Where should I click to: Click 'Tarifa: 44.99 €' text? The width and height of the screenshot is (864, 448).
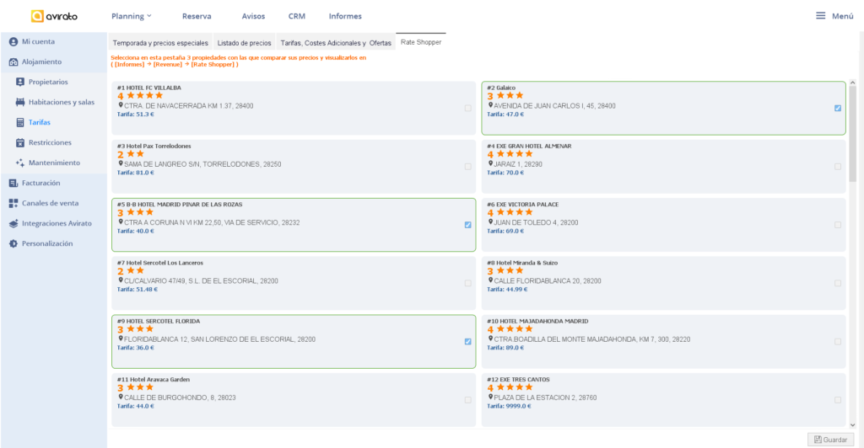(x=507, y=289)
